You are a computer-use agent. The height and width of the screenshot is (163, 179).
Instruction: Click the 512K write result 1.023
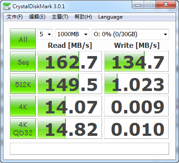[136, 84]
